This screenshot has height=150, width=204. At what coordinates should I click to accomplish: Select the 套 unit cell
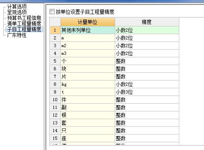[x=88, y=123]
